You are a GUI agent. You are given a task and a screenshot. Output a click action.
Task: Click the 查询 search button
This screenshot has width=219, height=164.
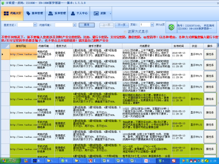pos(87,25)
